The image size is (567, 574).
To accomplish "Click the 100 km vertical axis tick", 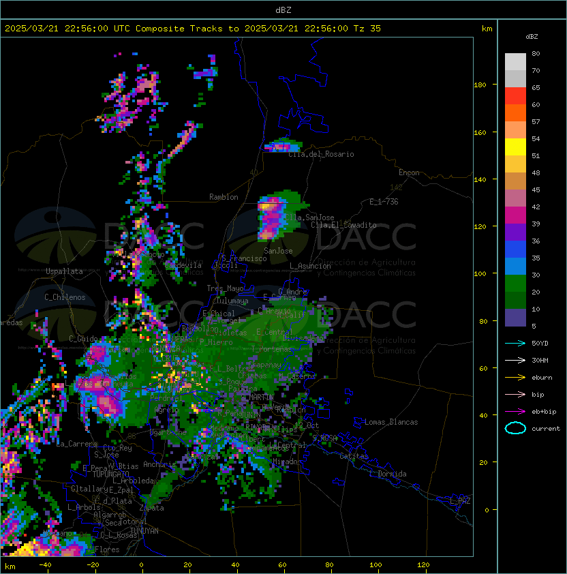I will tap(480, 274).
